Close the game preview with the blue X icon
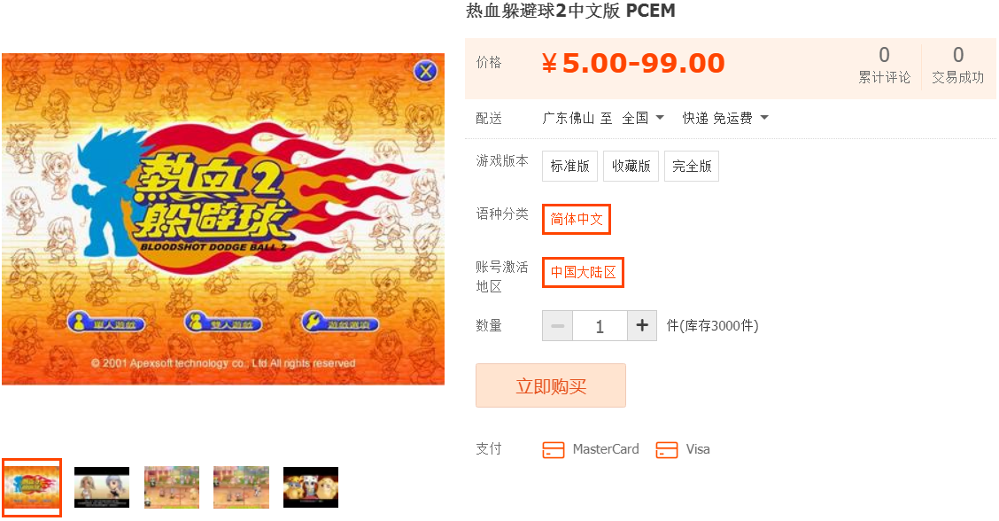Screen dimensions: 999x521 click(426, 71)
